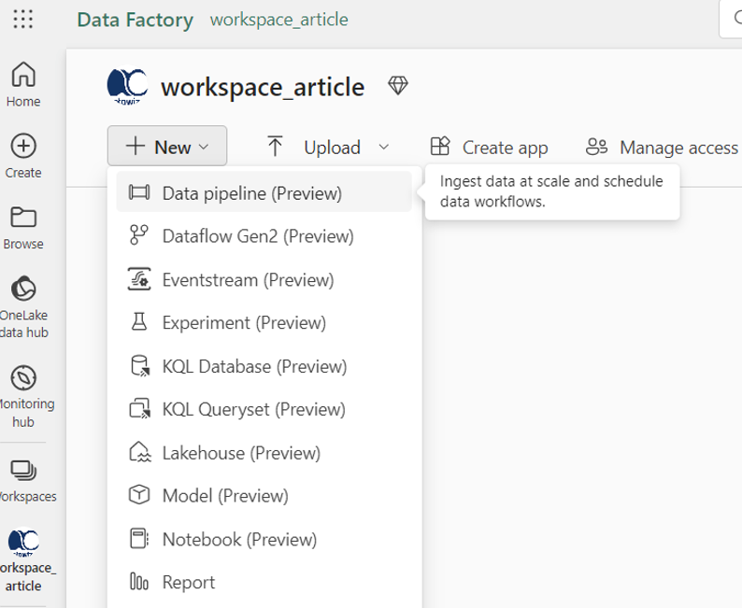Collapse the New dropdown menu
The image size is (742, 608).
(x=167, y=147)
